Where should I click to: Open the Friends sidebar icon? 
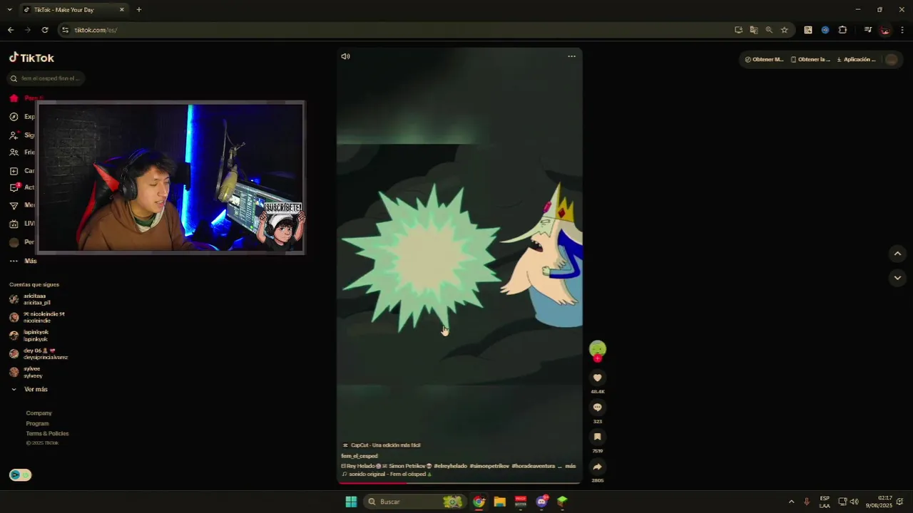coord(14,152)
